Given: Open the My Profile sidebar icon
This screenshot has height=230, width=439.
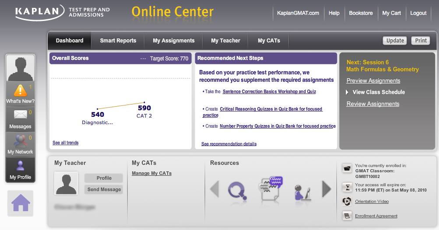Looking at the screenshot, I should [x=20, y=166].
